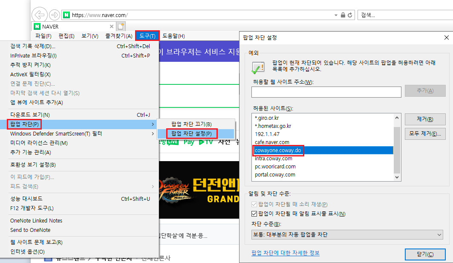The height and width of the screenshot is (263, 453).
Task: Choose 성능 대시보드 menu item
Action: pos(80,199)
